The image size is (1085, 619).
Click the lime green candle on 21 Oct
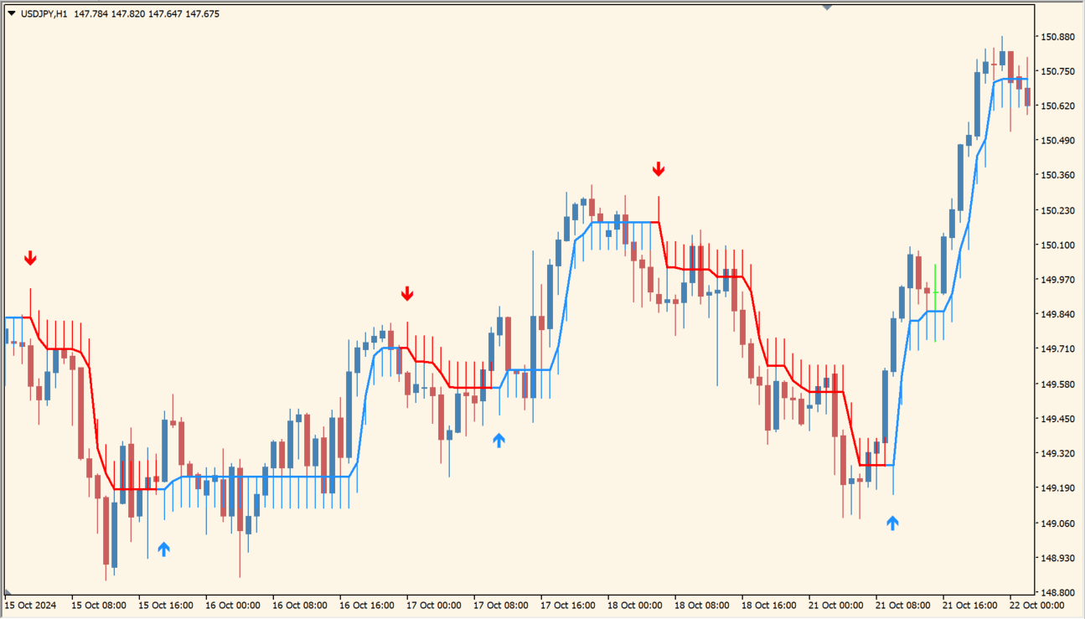click(935, 302)
